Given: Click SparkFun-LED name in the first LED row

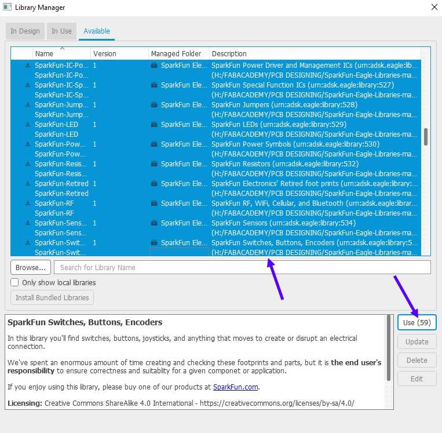Looking at the screenshot, I should pos(56,125).
